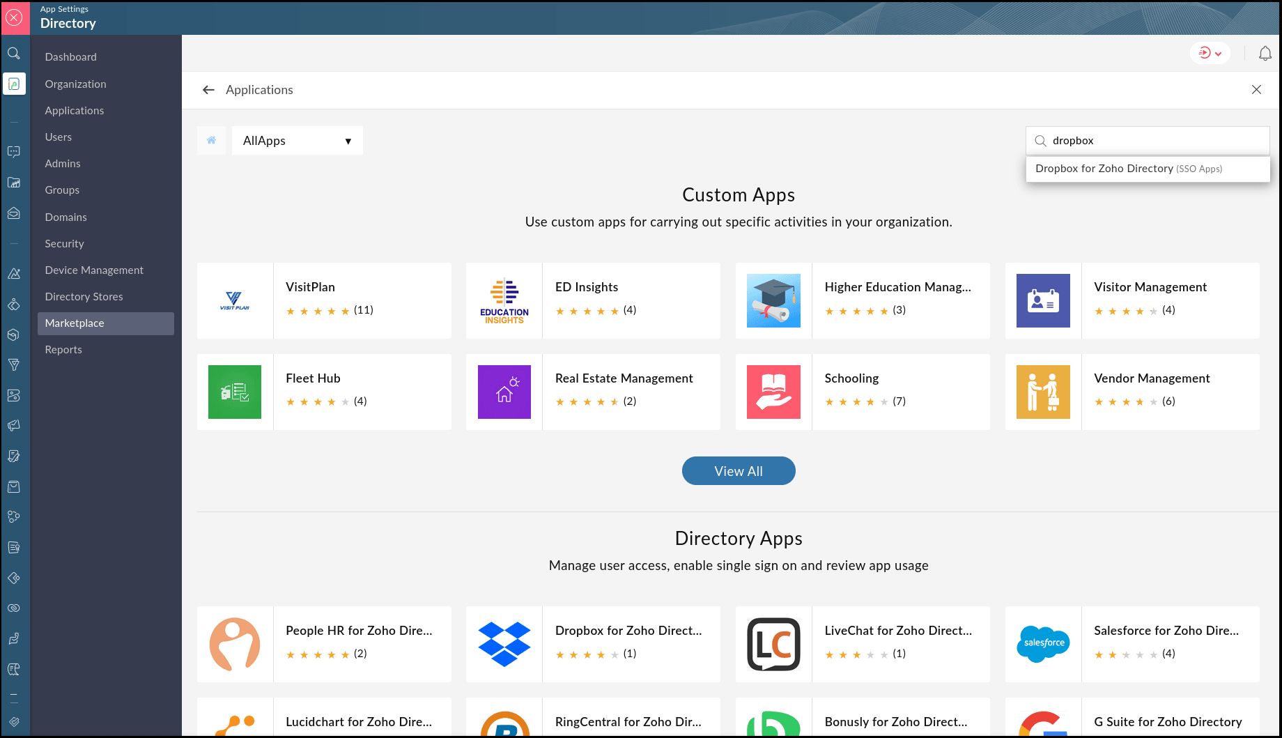This screenshot has width=1282, height=738.
Task: Open the Salesforce cloud logo
Action: pyautogui.click(x=1043, y=645)
